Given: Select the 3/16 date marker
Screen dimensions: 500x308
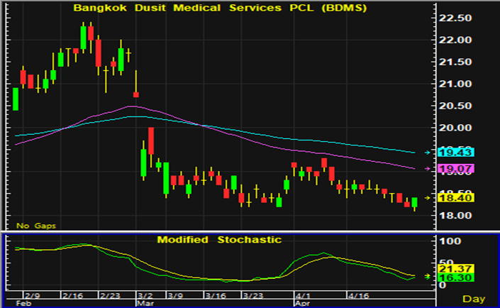Looking at the screenshot, I should (215, 295).
